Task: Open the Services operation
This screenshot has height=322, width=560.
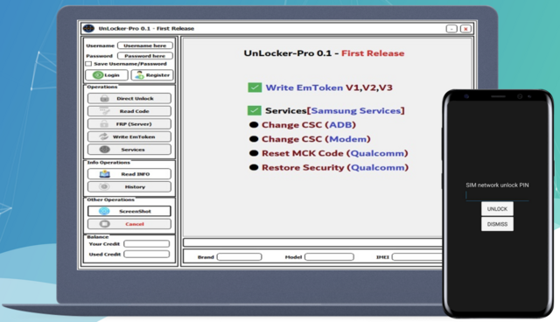Action: point(129,150)
